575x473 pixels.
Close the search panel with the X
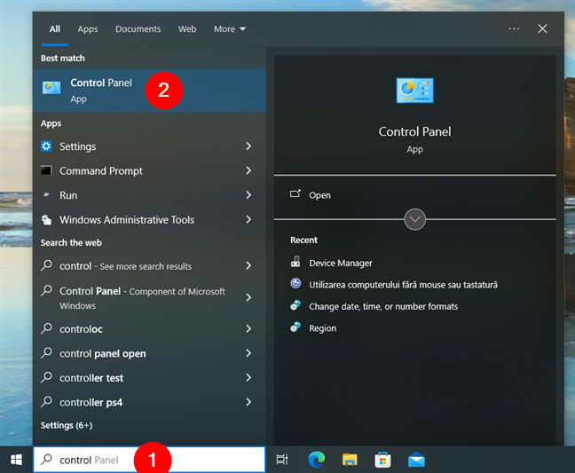tap(542, 28)
